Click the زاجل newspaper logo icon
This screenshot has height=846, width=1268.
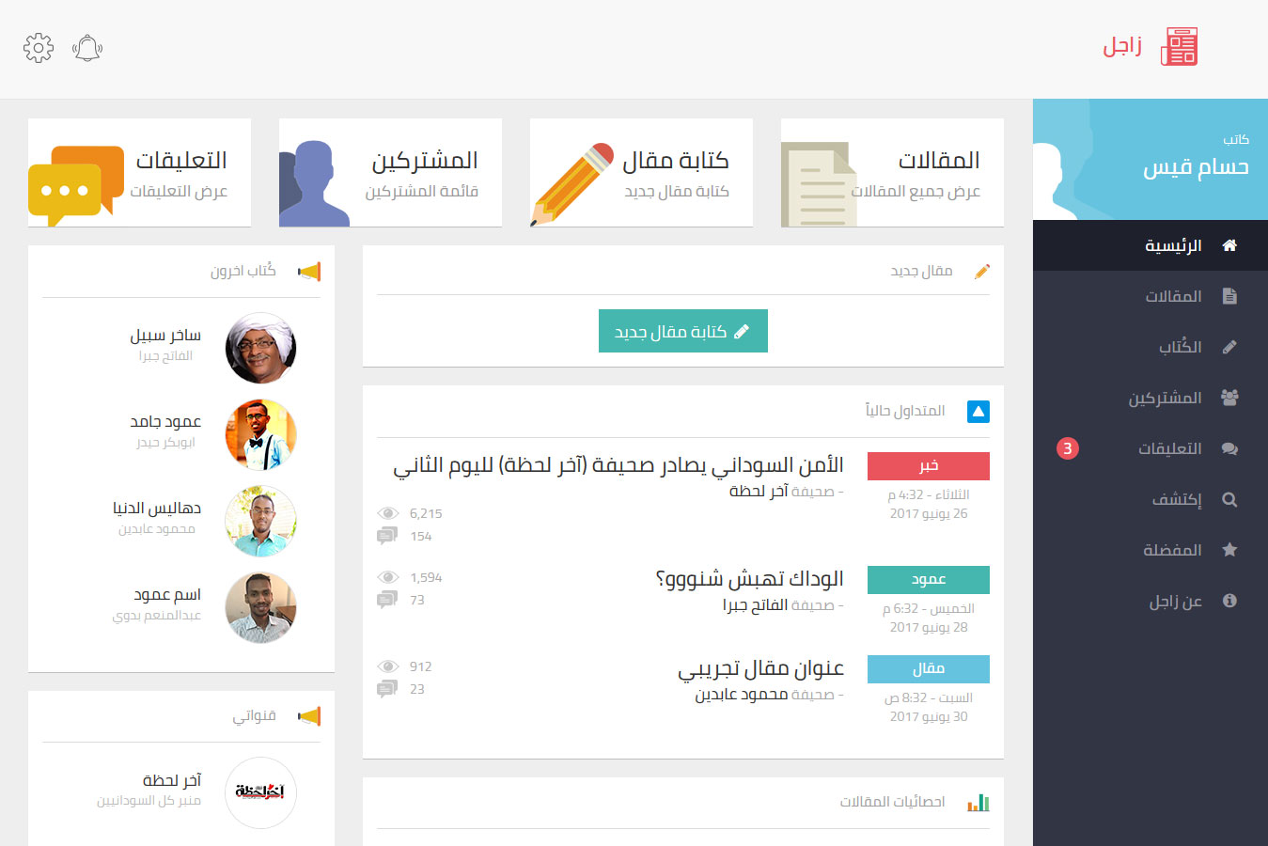1179,47
